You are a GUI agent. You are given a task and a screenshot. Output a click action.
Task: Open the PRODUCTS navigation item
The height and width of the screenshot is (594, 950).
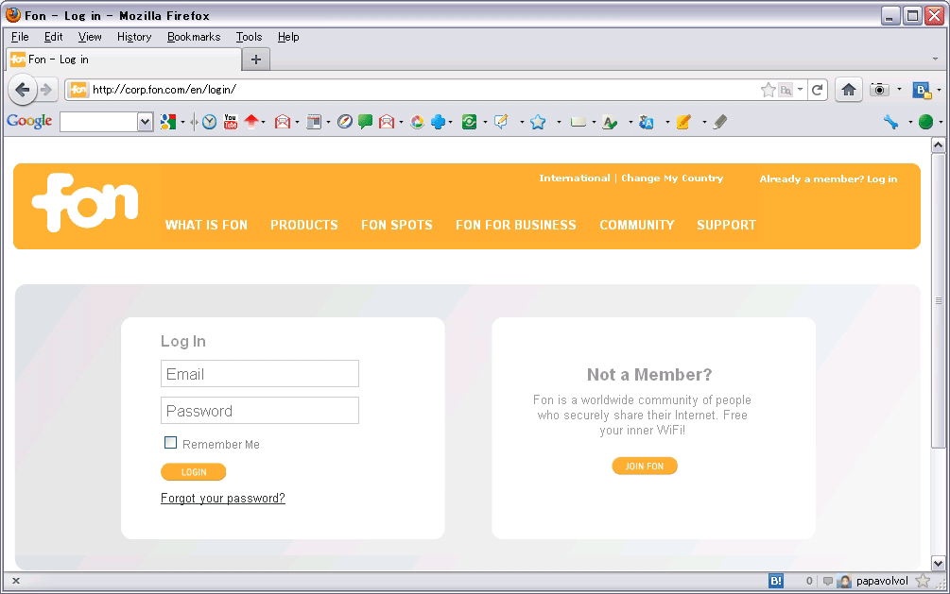pyautogui.click(x=304, y=225)
